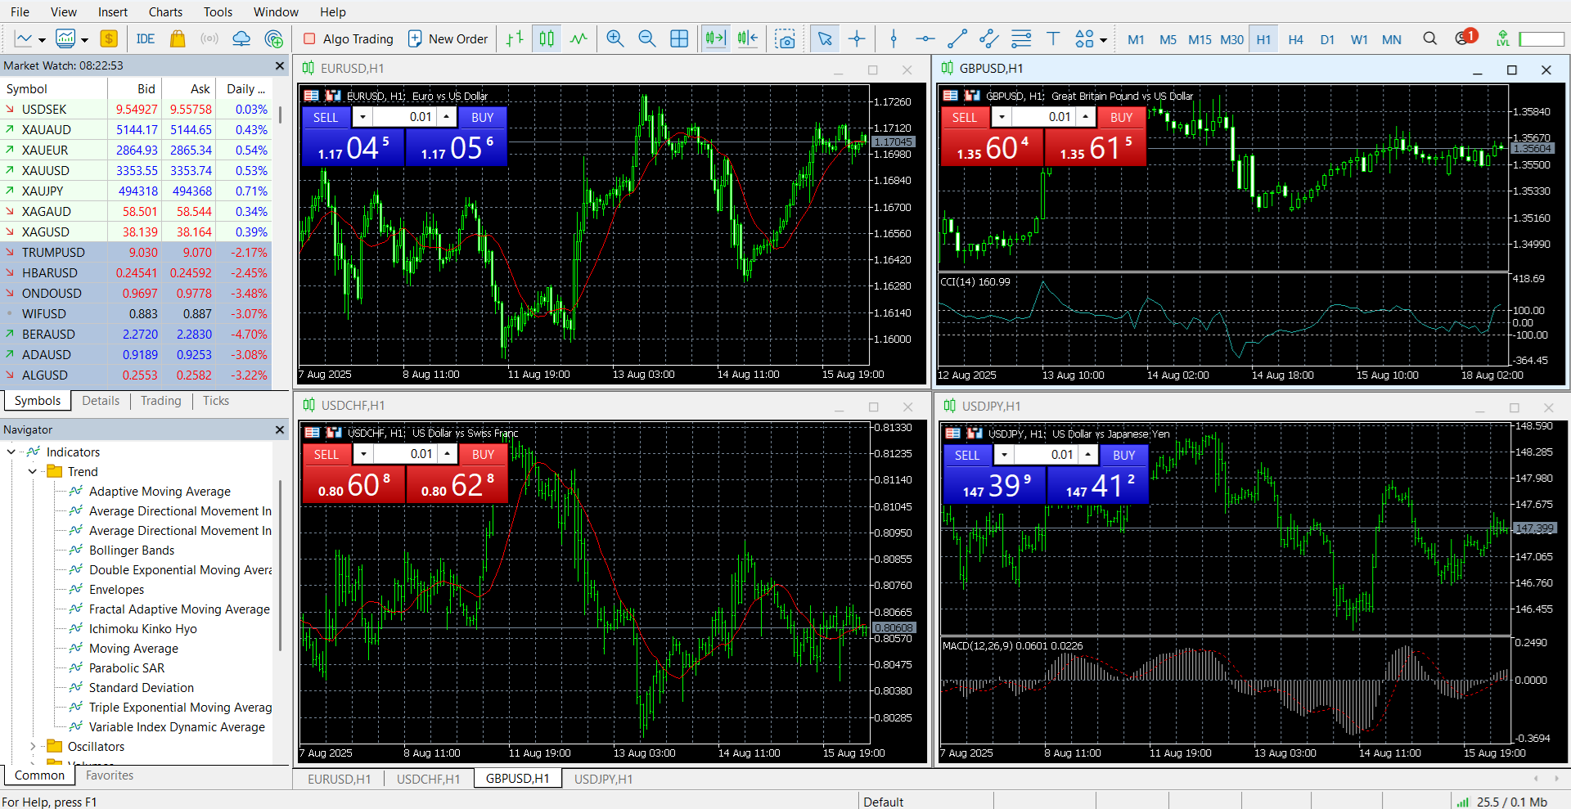
Task: Open USDJPY lot volume dropdown
Action: point(1004,455)
